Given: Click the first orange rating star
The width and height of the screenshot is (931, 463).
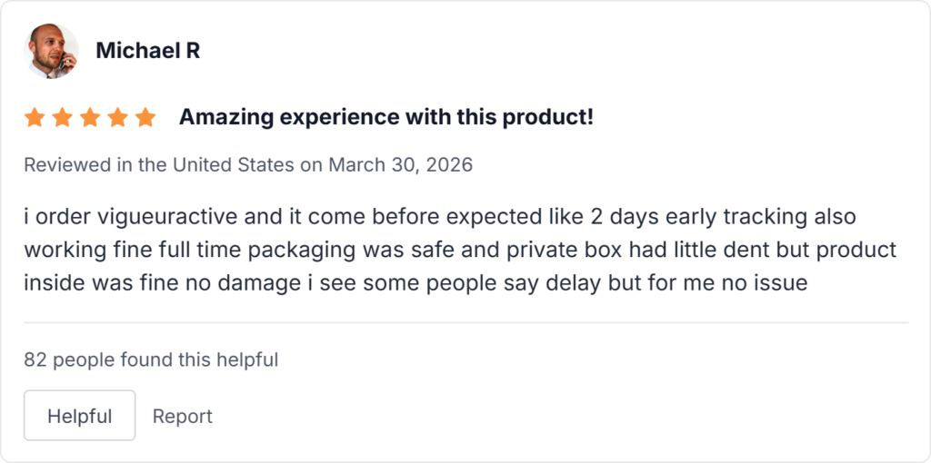Looking at the screenshot, I should pyautogui.click(x=35, y=117).
